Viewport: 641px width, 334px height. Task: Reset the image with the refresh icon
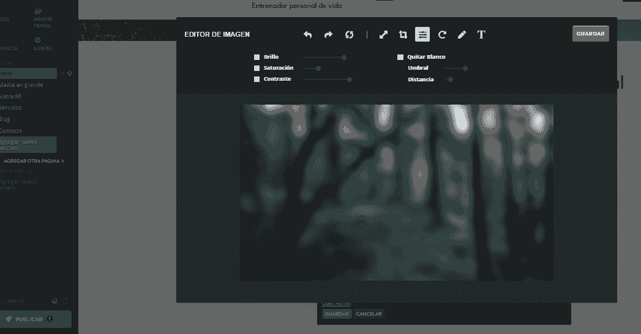click(349, 35)
